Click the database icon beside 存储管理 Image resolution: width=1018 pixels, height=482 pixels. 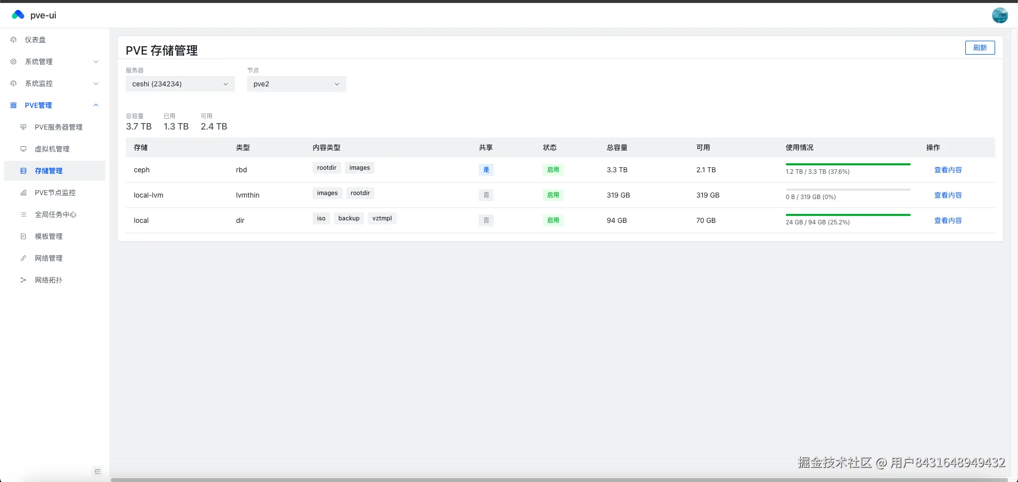click(23, 171)
